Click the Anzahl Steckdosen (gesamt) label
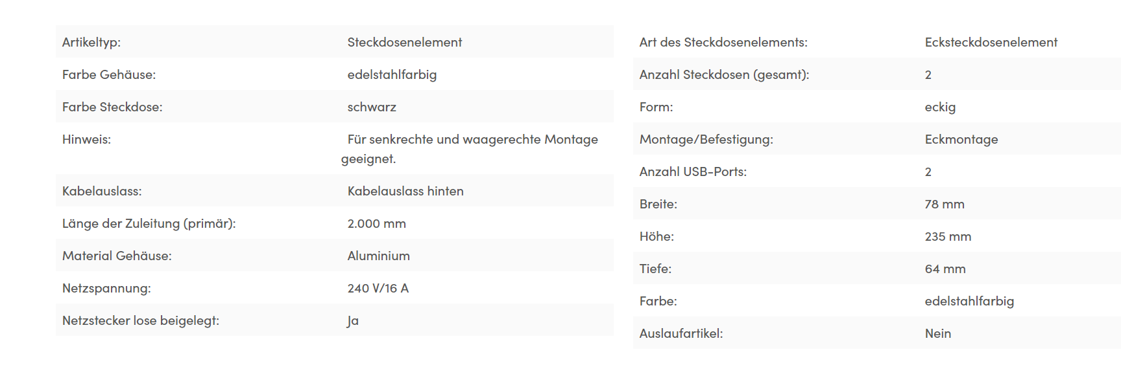This screenshot has width=1121, height=376. tap(724, 74)
